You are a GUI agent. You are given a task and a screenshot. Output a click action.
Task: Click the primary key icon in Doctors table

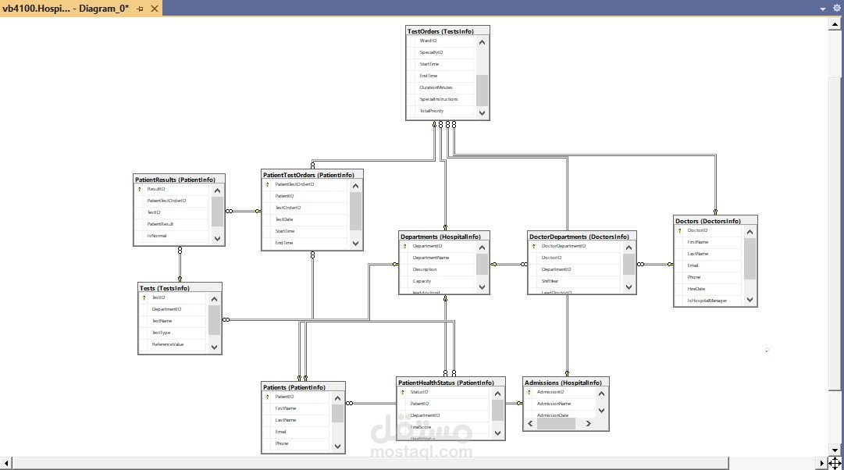point(680,230)
